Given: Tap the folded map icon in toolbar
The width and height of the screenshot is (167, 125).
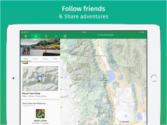Looking at the screenshot, I should point(65,36).
